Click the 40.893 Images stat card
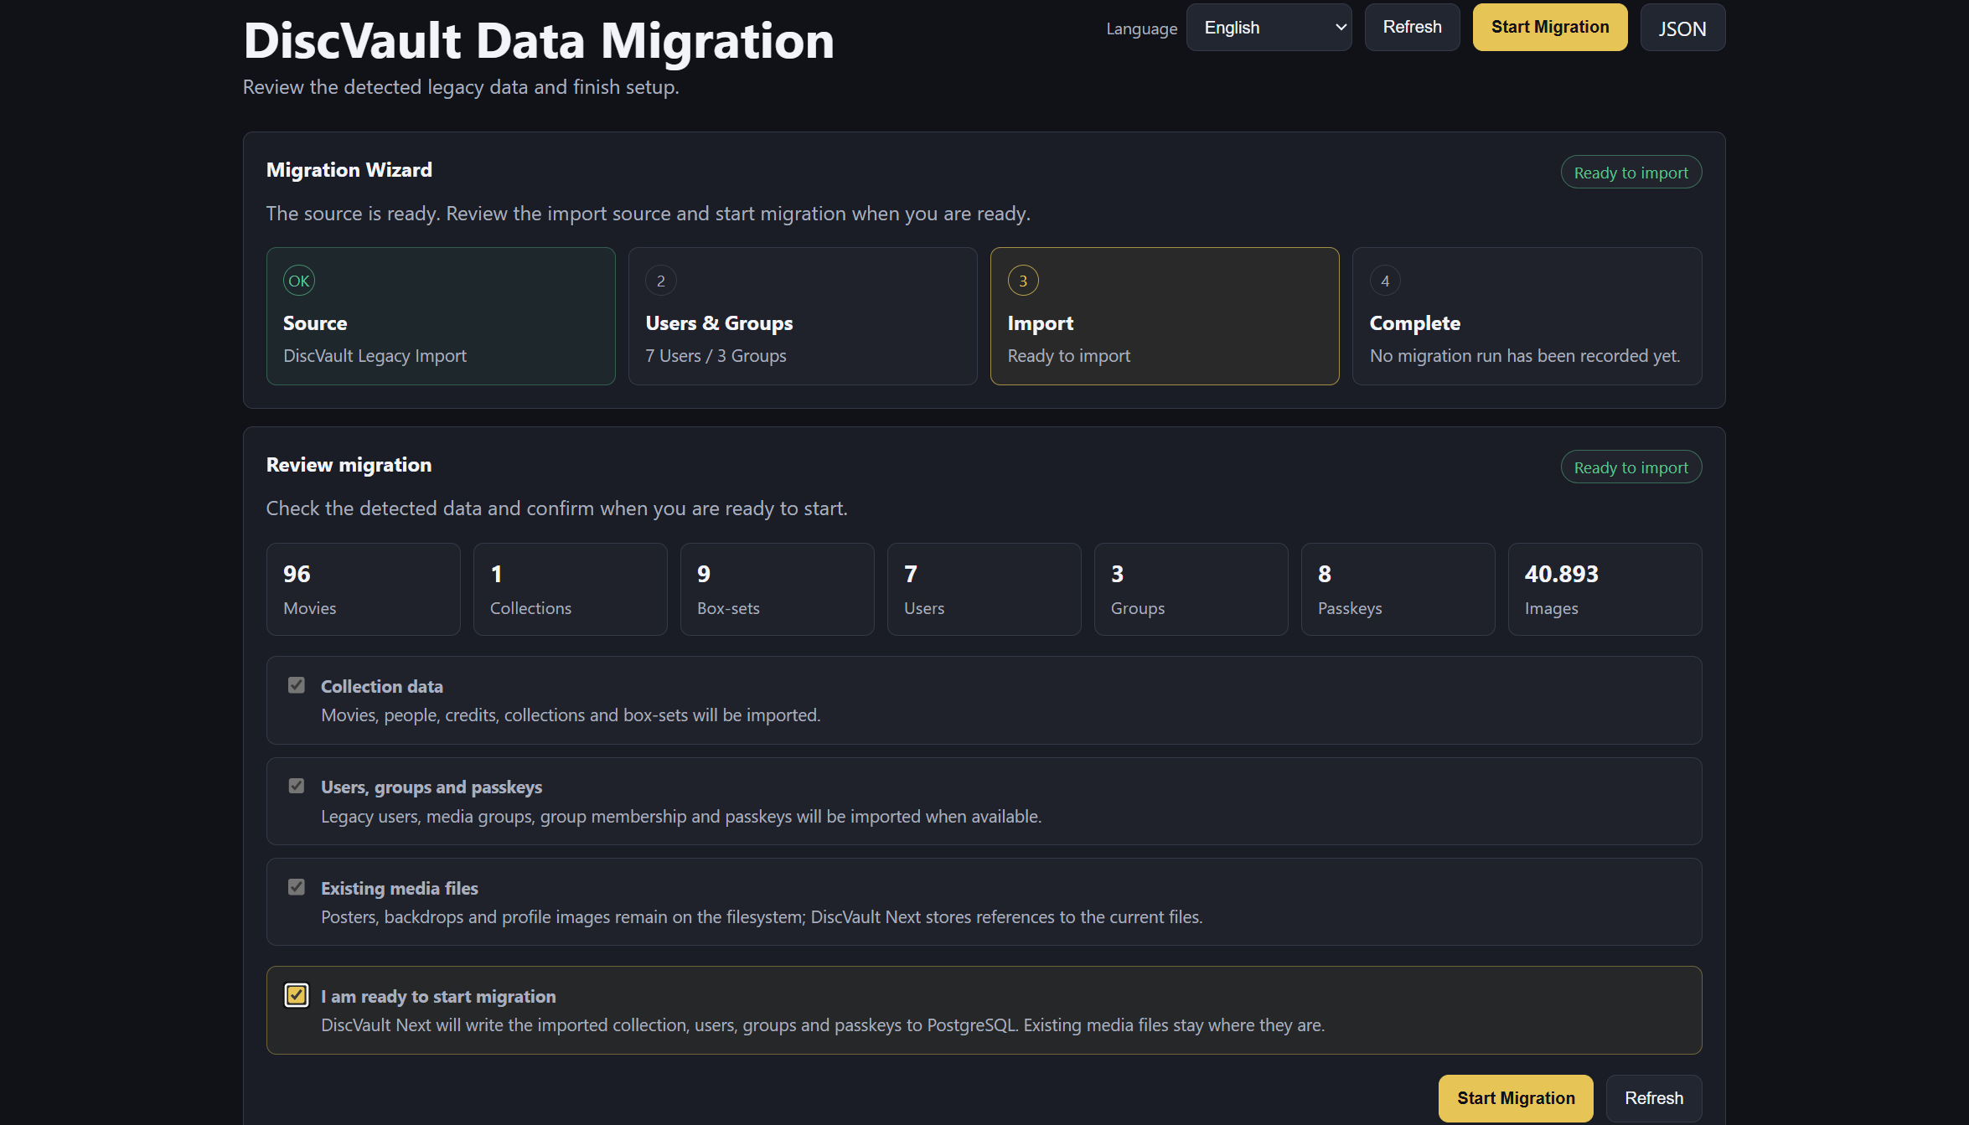 (x=1605, y=589)
